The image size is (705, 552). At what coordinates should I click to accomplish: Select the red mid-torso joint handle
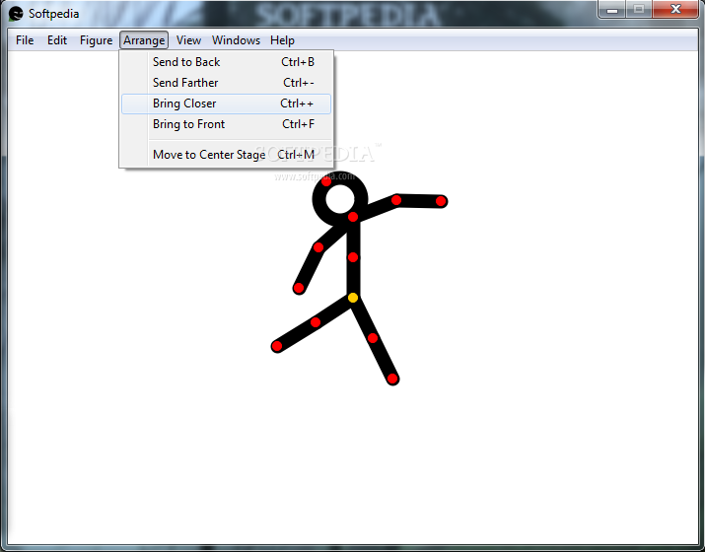click(x=353, y=257)
